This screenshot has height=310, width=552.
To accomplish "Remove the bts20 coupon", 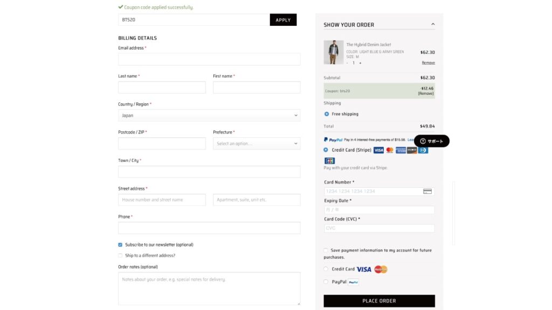I will pos(426,94).
